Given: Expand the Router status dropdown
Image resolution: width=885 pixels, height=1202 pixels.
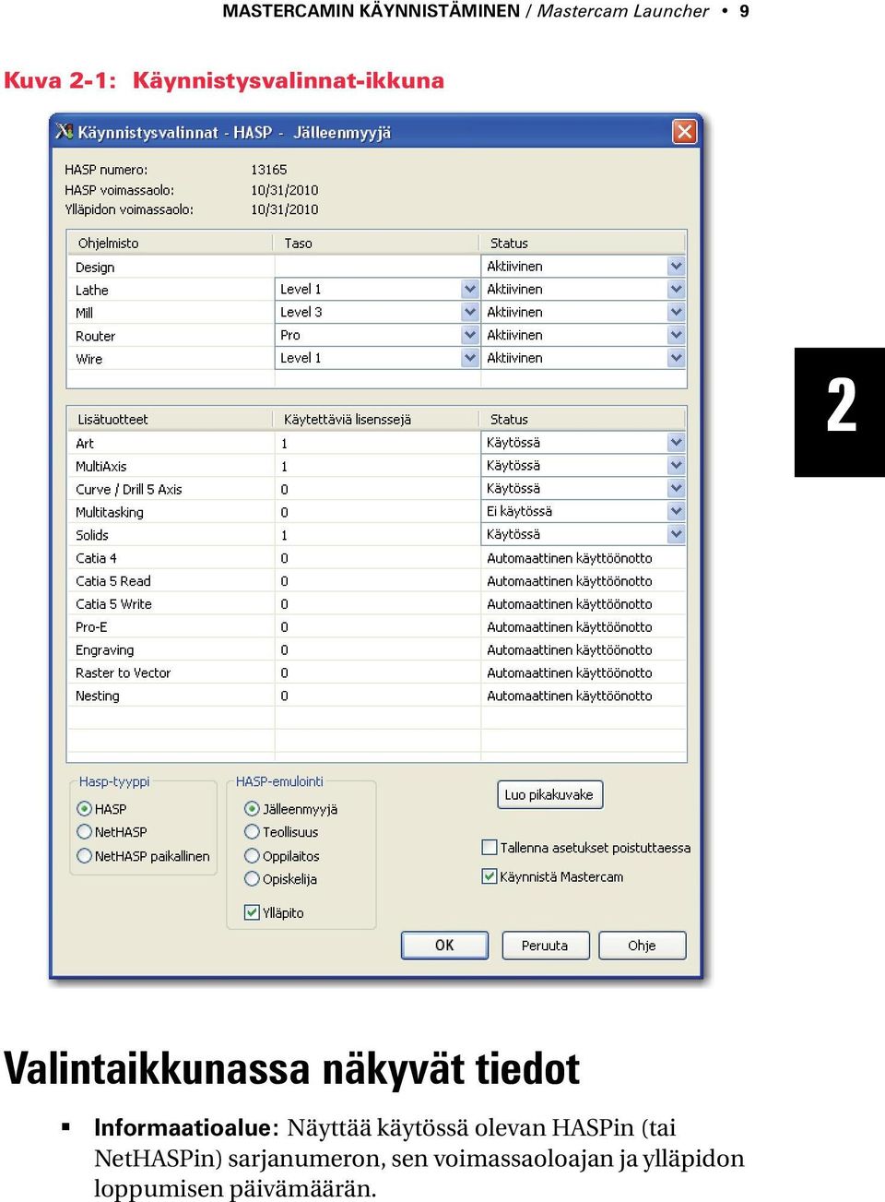Looking at the screenshot, I should pos(677,335).
